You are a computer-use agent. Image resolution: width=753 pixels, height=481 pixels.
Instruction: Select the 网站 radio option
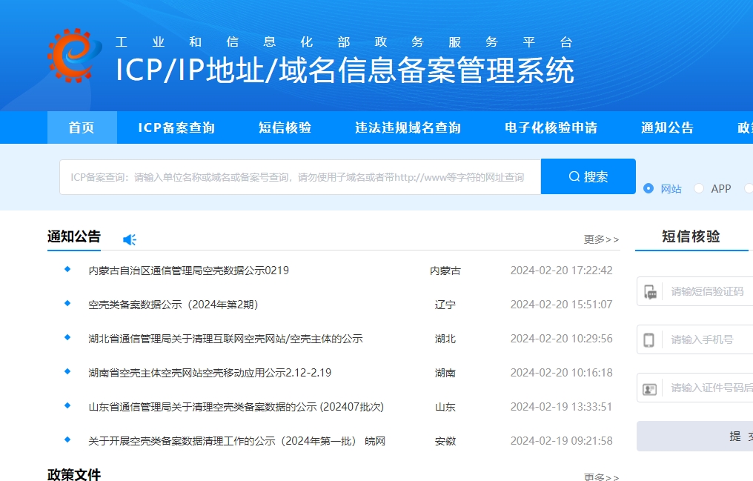point(648,189)
